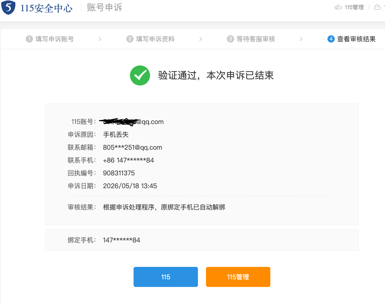
Task: Click contact email 805***251@qq.com
Action: [x=133, y=147]
